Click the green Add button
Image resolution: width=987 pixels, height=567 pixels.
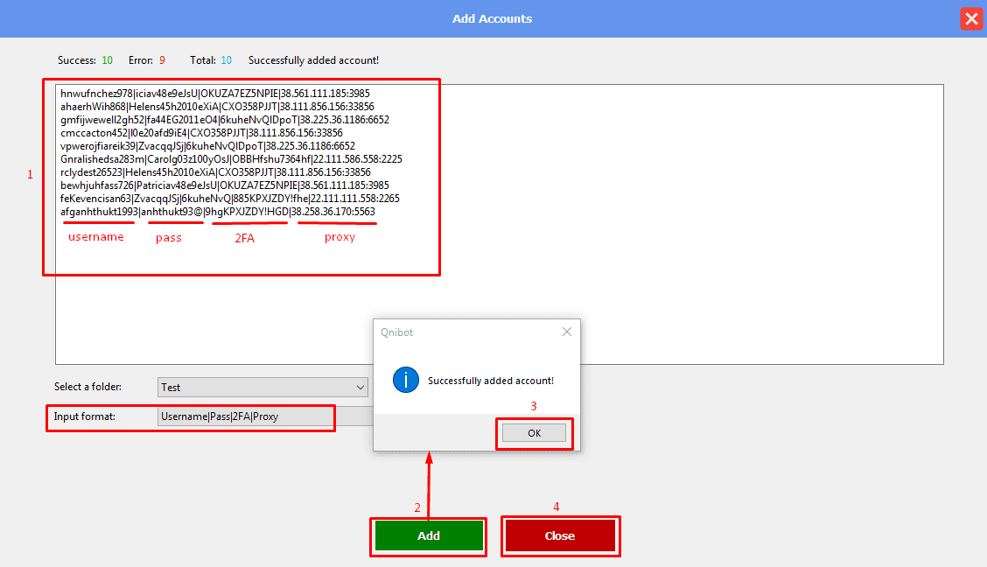(x=429, y=535)
